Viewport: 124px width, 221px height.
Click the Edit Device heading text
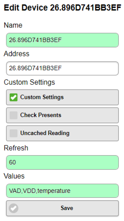tap(63, 7)
